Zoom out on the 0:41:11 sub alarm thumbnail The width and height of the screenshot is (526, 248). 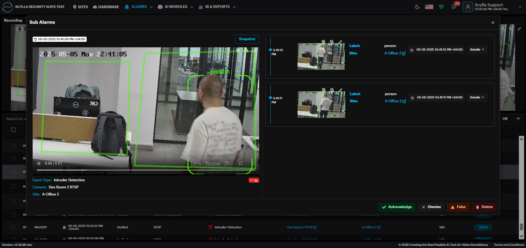click(x=332, y=90)
